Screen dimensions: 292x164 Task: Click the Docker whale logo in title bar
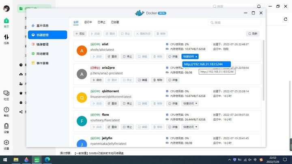pos(140,13)
